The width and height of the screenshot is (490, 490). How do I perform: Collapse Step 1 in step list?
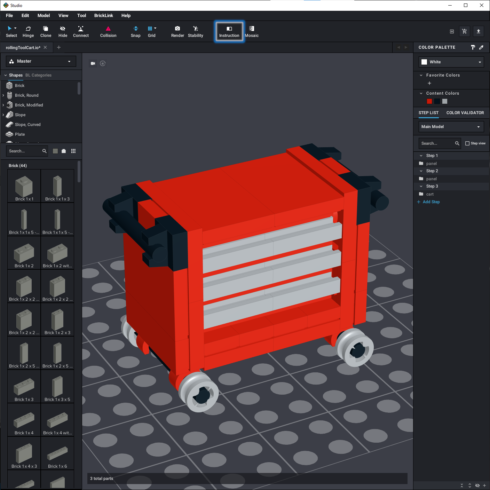click(x=421, y=156)
